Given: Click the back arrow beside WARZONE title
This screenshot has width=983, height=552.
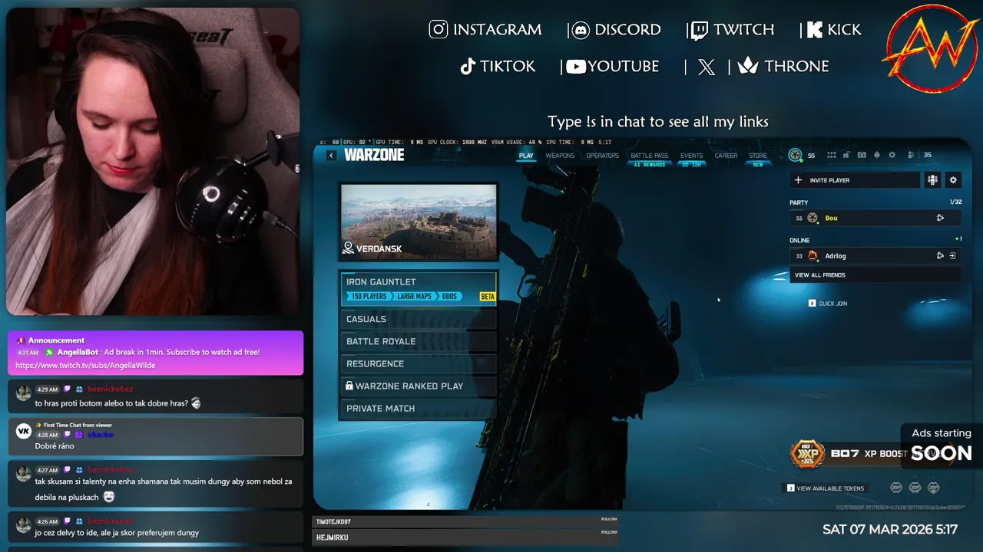Looking at the screenshot, I should (331, 156).
